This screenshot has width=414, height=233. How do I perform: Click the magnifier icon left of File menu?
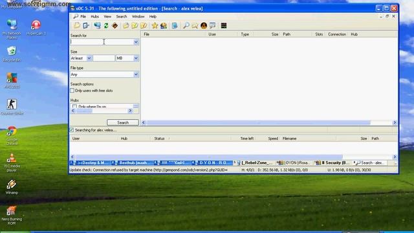click(76, 16)
